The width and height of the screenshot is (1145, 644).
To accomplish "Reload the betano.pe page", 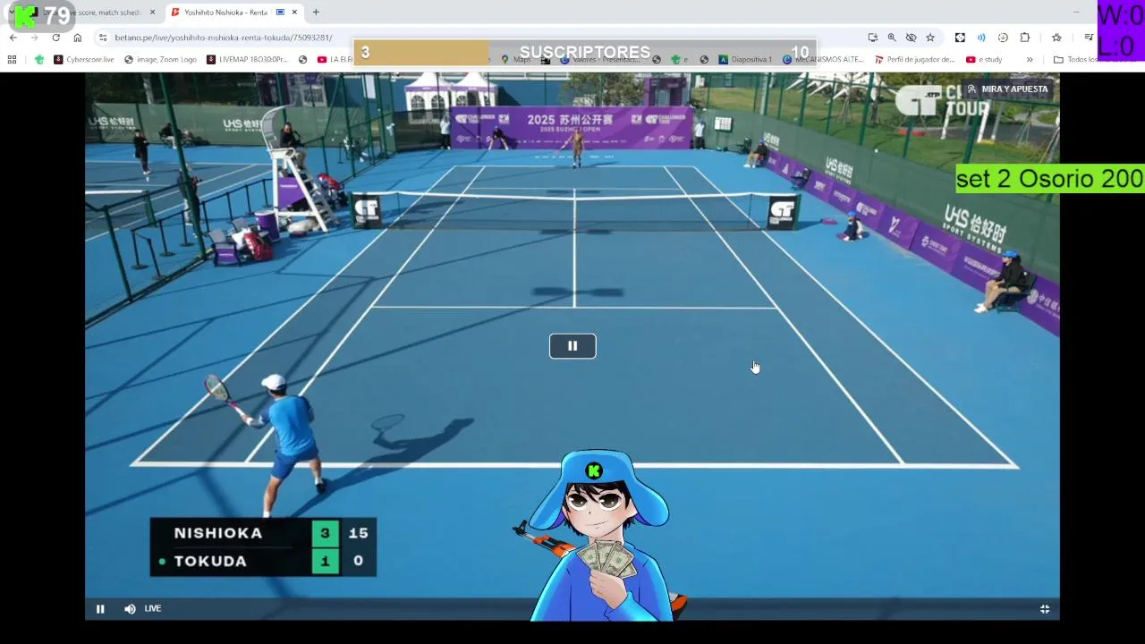I will [55, 38].
